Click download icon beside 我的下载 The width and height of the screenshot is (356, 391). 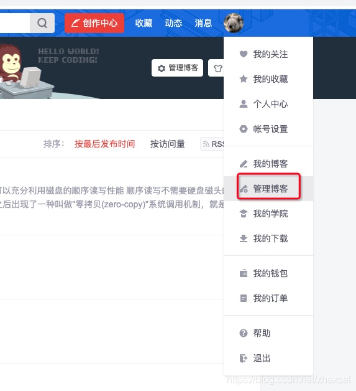coord(244,238)
